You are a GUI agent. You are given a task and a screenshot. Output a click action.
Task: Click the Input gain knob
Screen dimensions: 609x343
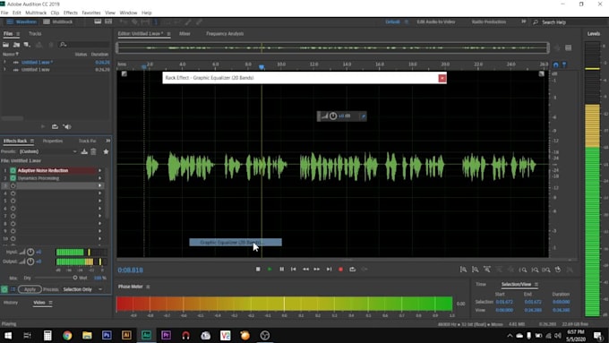[x=30, y=253]
